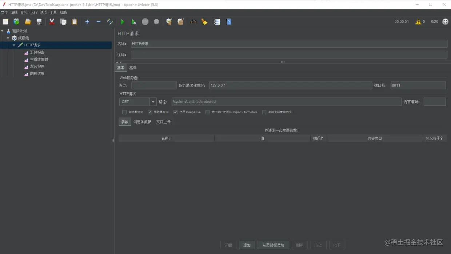Switch to 文件上传 tab
Viewport: 451px width, 254px height.
(x=163, y=122)
